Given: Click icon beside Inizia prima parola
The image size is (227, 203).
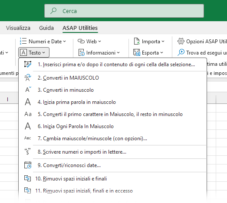Looking at the screenshot, I should click(x=28, y=102).
